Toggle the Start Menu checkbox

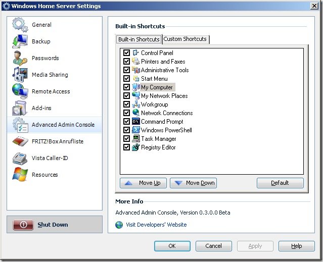click(x=126, y=79)
